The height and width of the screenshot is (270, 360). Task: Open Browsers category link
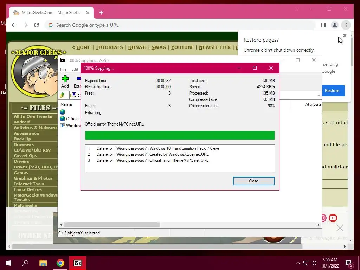tap(24, 144)
